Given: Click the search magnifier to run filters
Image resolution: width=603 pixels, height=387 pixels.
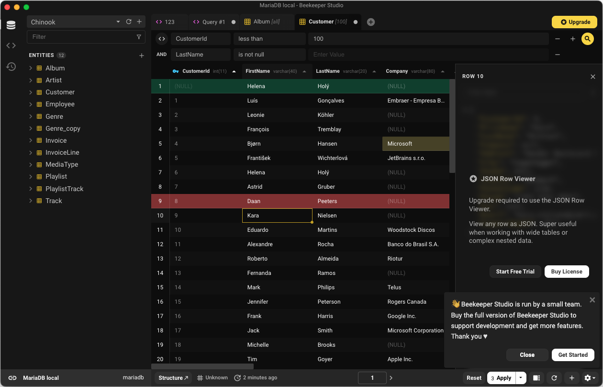Looking at the screenshot, I should 588,38.
